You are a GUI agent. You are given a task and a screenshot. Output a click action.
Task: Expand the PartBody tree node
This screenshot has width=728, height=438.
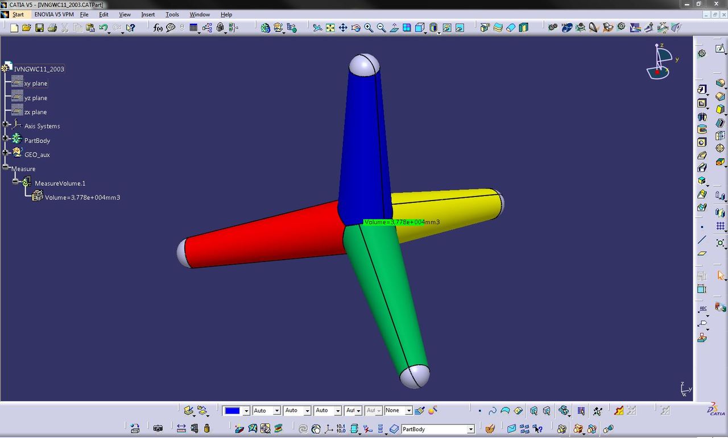6,138
